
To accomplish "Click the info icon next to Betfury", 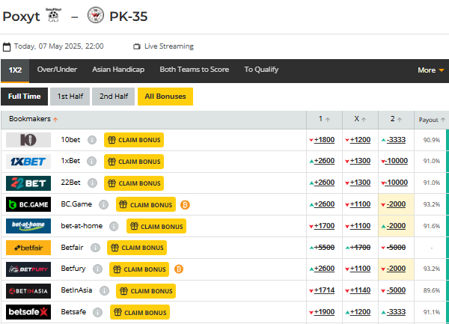I will [97, 269].
